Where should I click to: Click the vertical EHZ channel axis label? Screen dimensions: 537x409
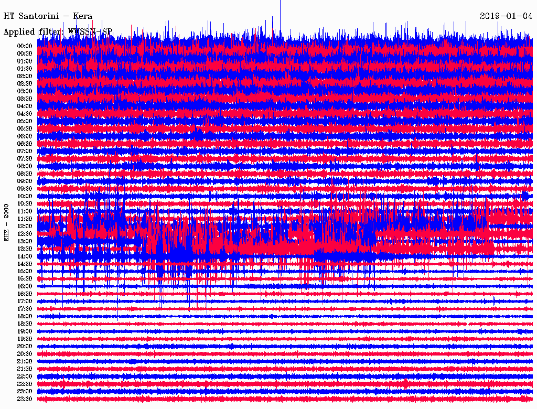point(7,222)
